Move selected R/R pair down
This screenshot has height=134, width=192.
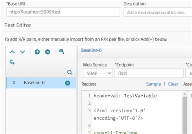point(23,52)
